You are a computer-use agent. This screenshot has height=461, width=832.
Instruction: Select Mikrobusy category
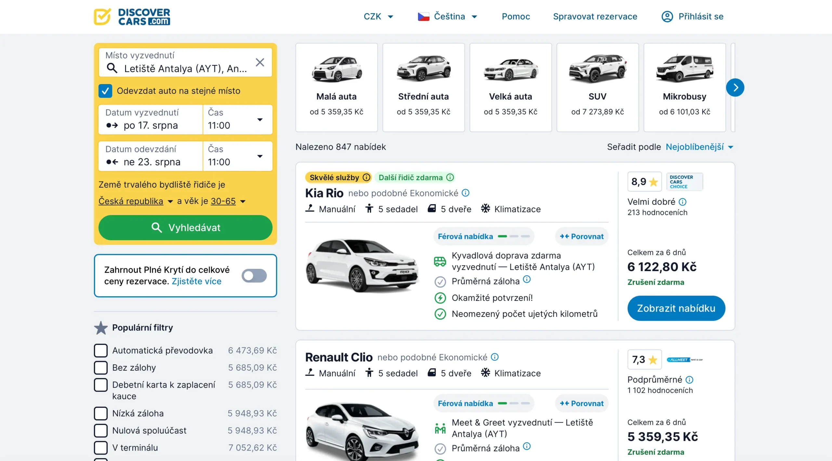pyautogui.click(x=685, y=87)
